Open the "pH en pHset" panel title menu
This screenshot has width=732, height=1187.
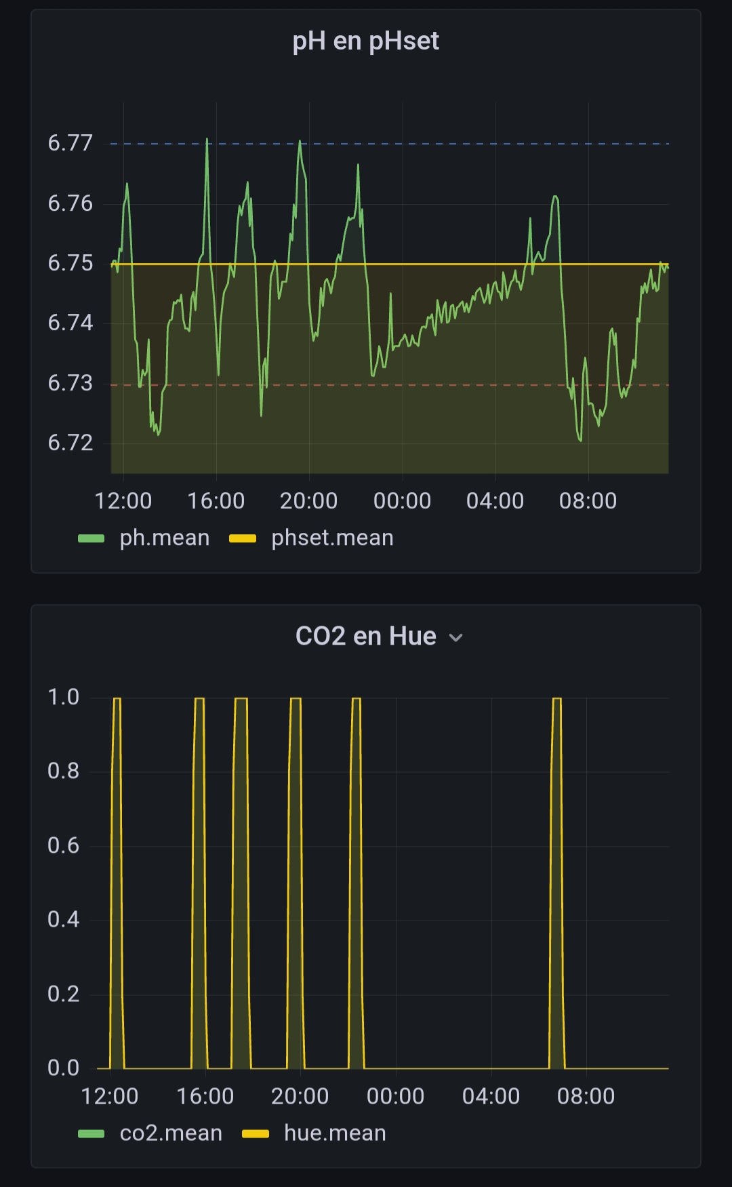(x=365, y=41)
